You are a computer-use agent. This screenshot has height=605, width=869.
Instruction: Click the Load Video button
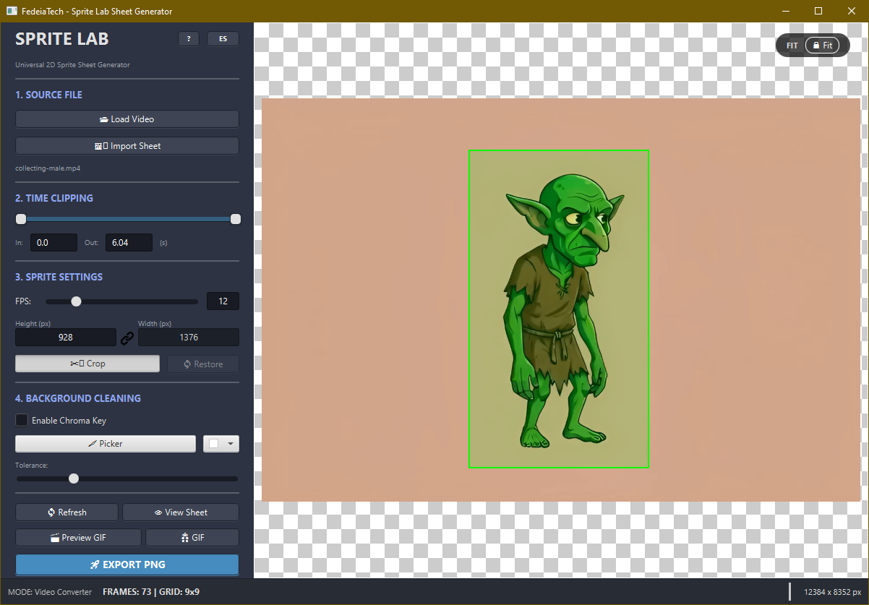127,119
